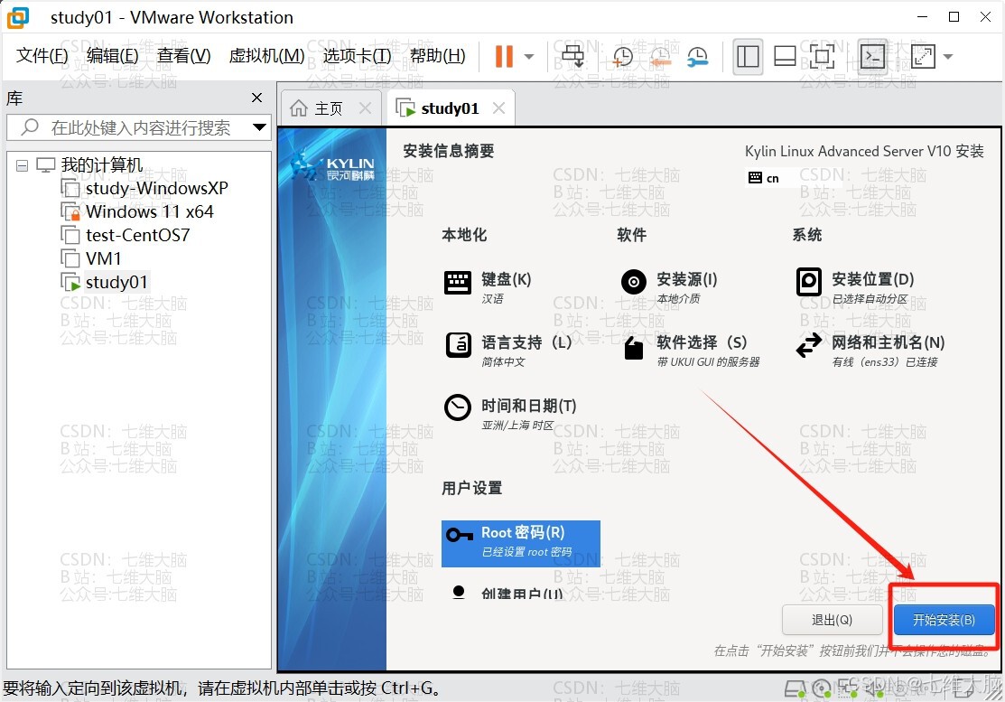The image size is (1005, 702).
Task: Close the 库 library panel
Action: click(x=257, y=98)
